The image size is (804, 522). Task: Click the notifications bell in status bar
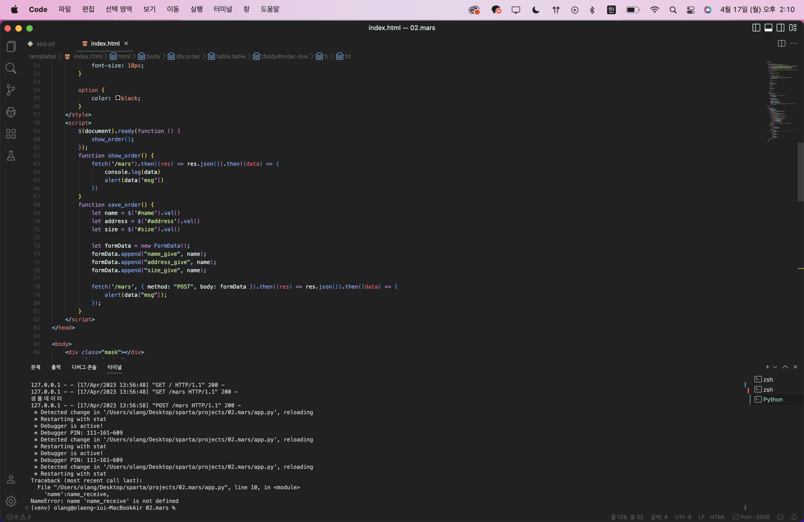pyautogui.click(x=794, y=517)
